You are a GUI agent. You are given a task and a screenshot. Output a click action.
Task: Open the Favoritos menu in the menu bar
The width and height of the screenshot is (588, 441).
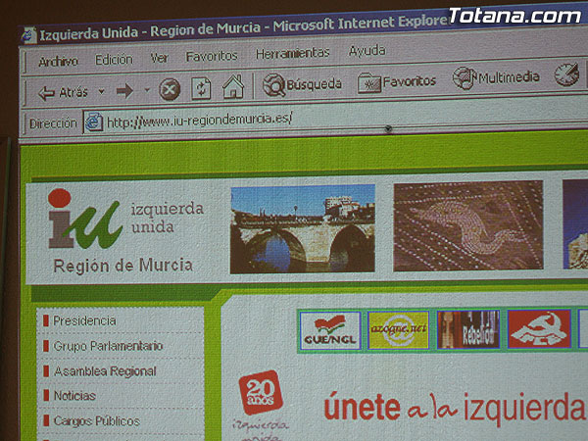212,56
